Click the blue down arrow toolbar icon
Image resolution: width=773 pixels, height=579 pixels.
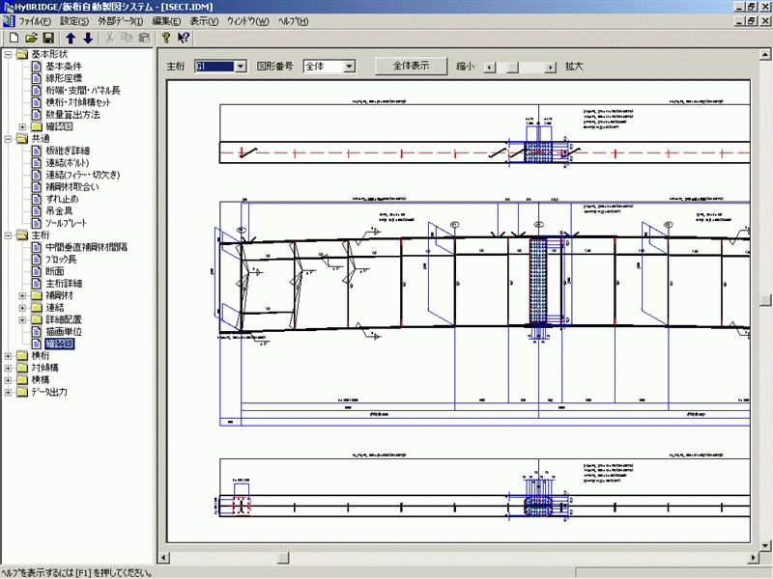(x=88, y=38)
